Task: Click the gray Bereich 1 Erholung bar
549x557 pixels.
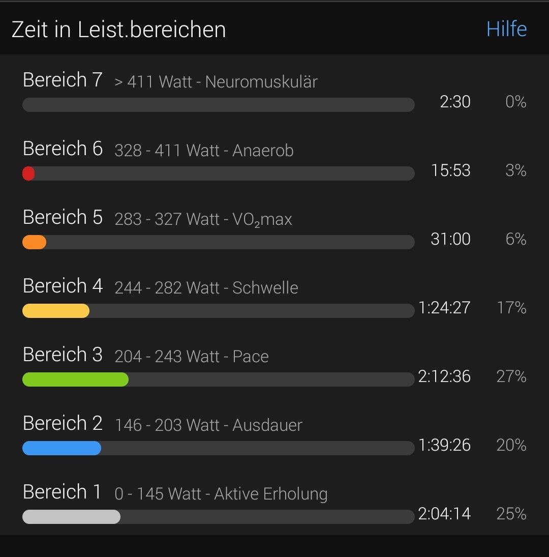Action: coord(71,517)
